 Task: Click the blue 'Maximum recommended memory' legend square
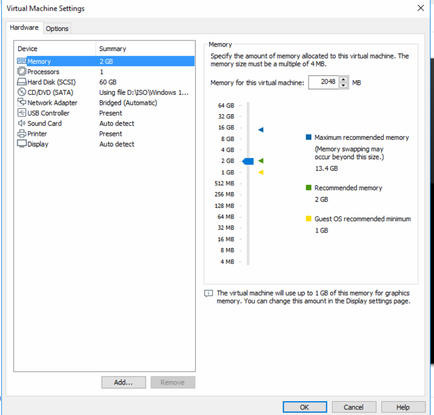[309, 137]
